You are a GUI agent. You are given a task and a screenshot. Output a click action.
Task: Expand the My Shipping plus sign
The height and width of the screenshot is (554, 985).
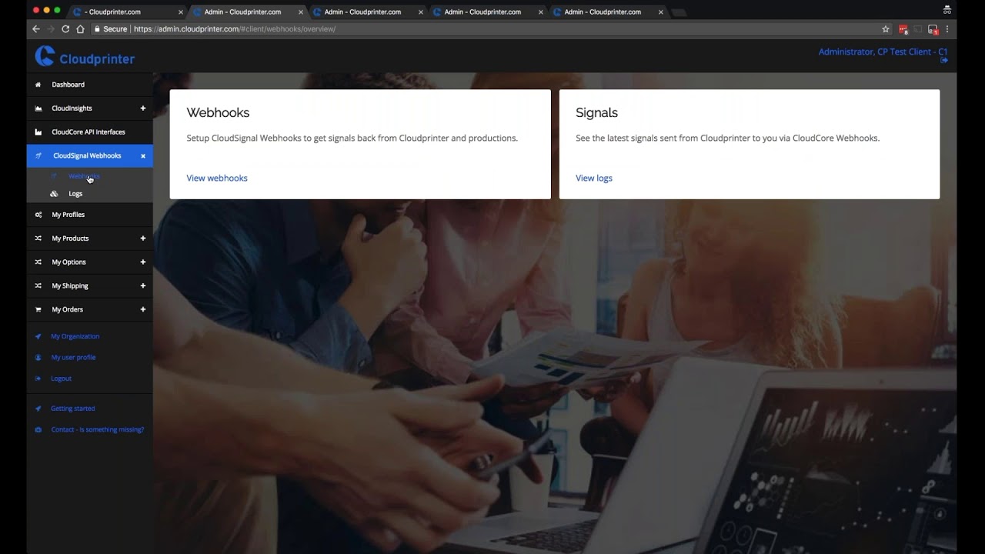click(143, 286)
